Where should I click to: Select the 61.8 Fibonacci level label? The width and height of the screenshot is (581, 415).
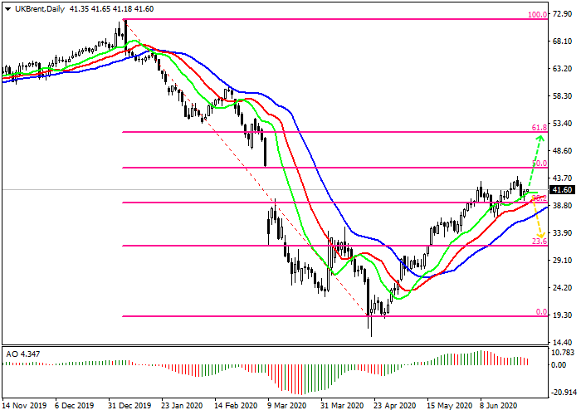[538, 126]
